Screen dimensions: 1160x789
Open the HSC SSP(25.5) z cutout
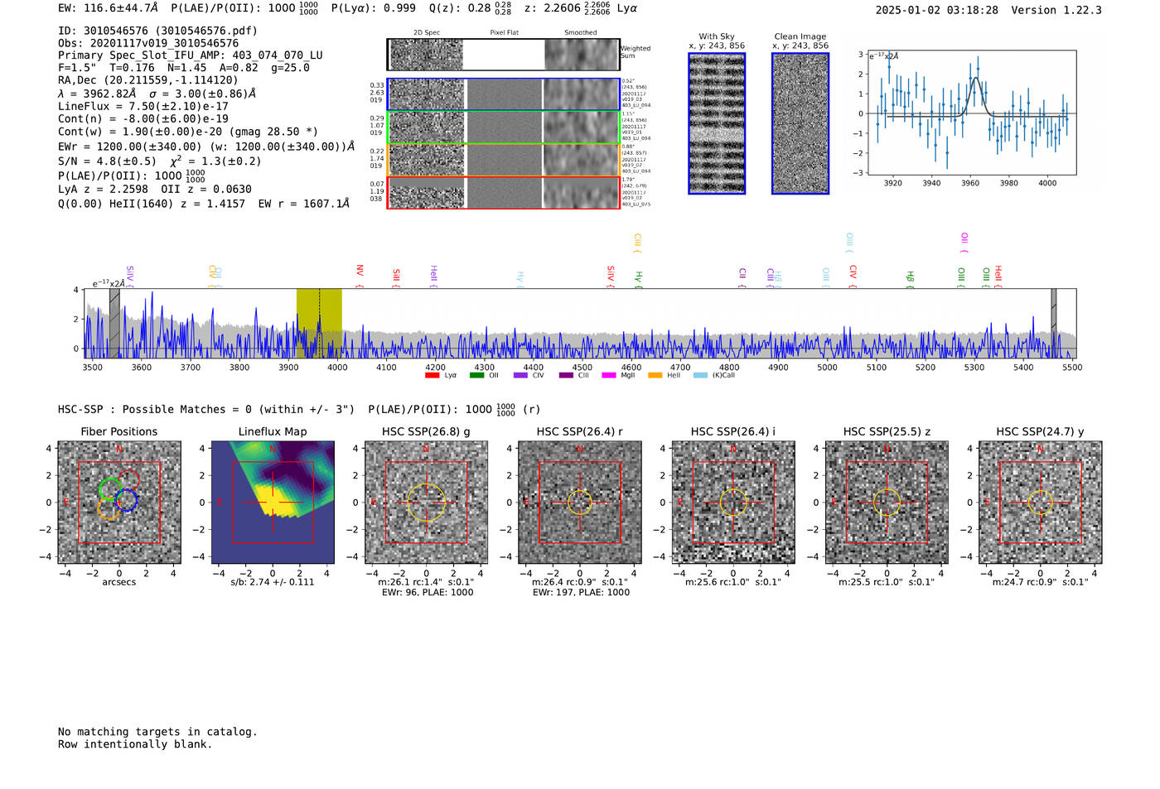[x=887, y=503]
